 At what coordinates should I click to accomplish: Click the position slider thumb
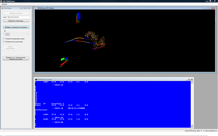click(x=8, y=34)
